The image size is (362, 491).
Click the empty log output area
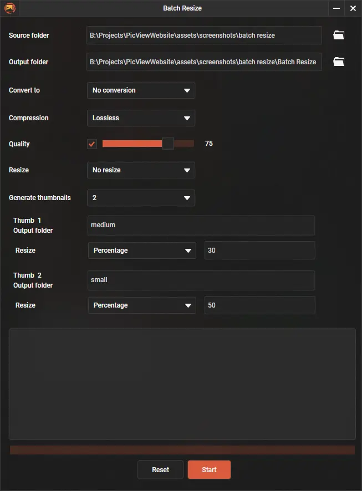point(182,384)
